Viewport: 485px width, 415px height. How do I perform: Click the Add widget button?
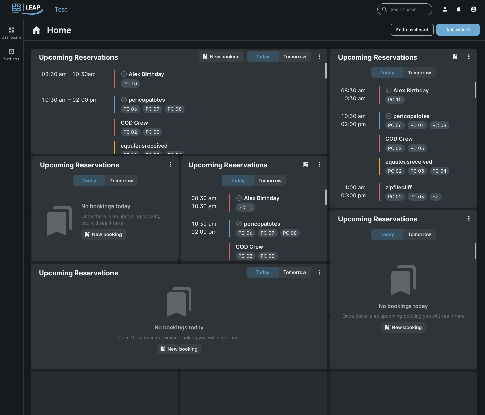pos(458,30)
